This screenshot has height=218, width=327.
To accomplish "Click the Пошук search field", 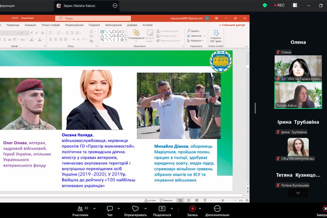I will tap(93, 18).
